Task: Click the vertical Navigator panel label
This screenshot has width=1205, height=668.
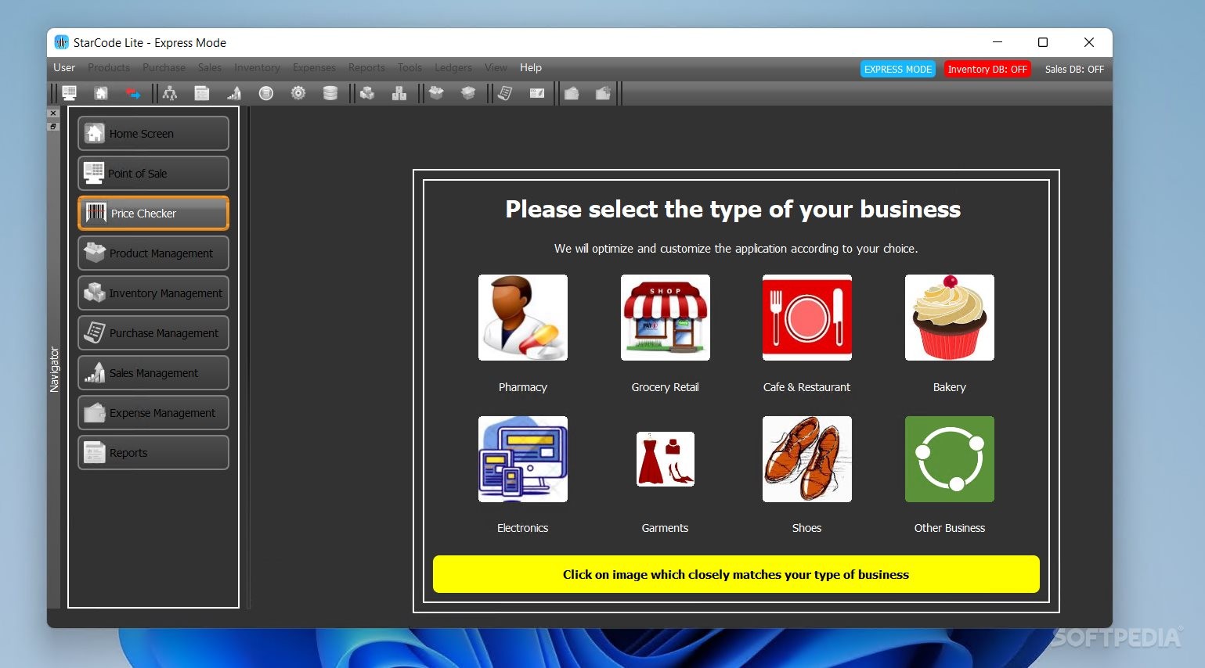Action: (x=54, y=369)
